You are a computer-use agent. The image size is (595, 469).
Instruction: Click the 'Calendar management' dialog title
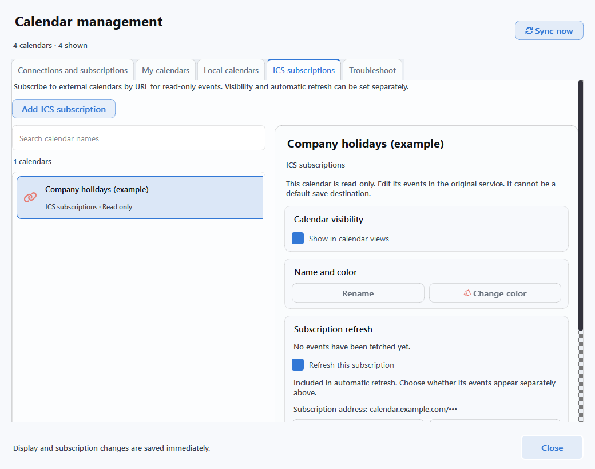89,22
